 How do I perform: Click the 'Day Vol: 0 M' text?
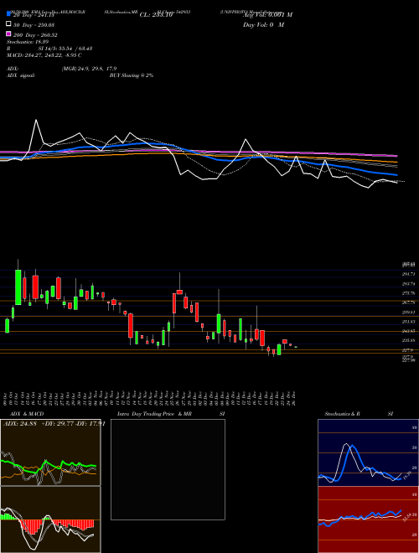point(263,24)
